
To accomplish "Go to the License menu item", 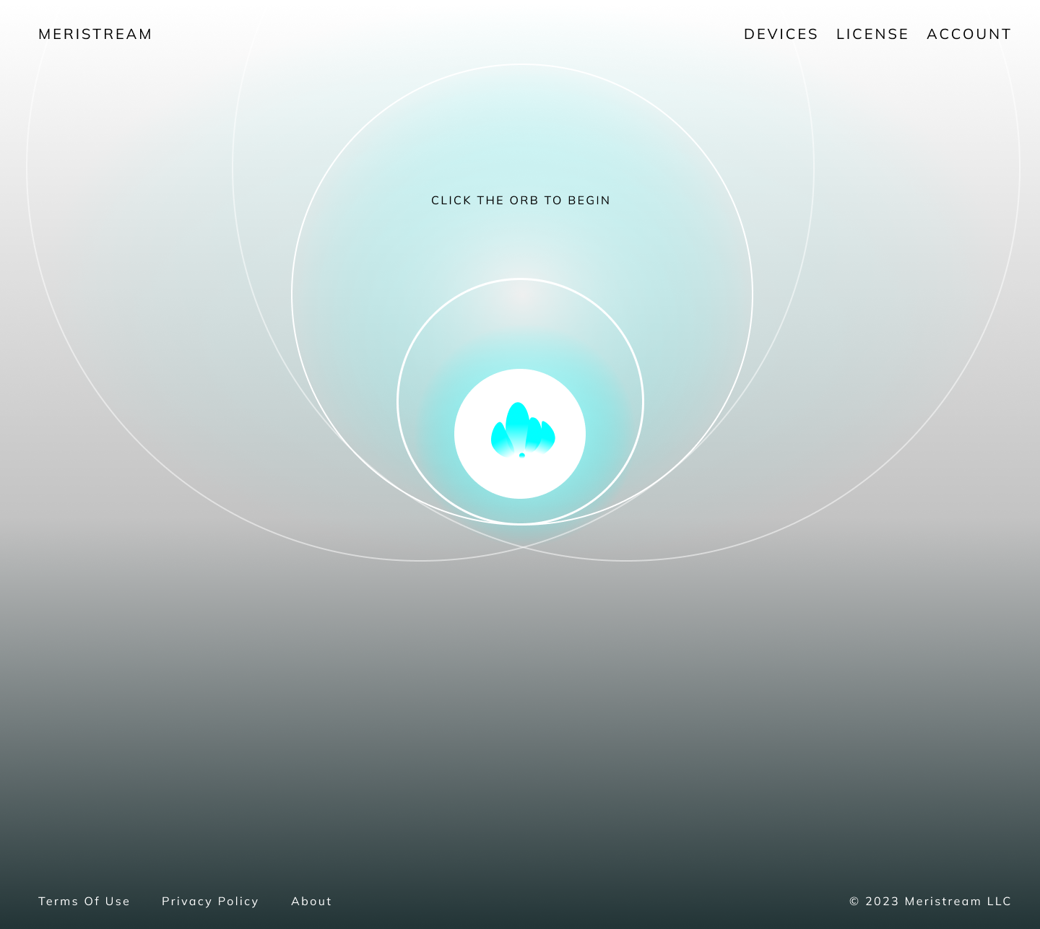I will (872, 34).
